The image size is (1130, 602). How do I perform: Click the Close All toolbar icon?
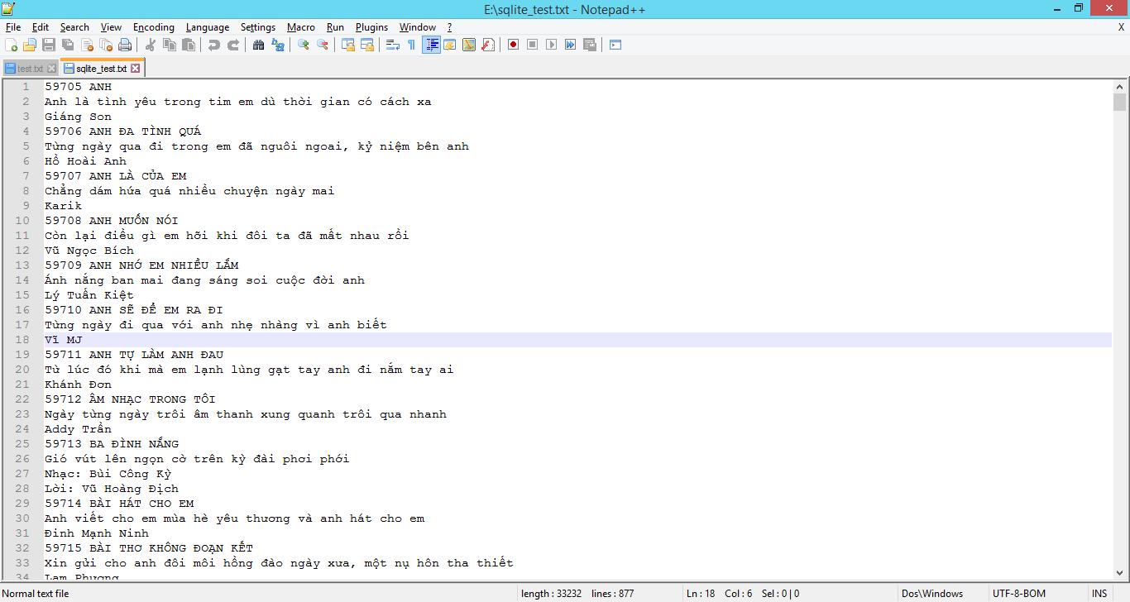coord(106,45)
